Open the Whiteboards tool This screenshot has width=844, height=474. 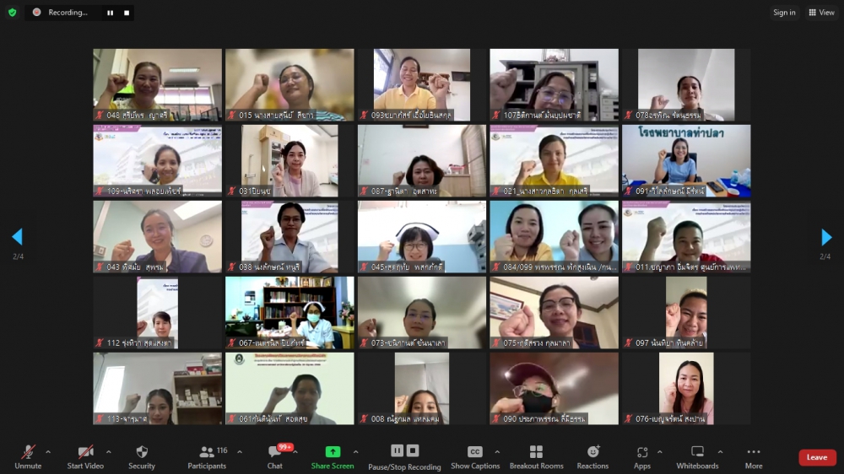click(697, 456)
